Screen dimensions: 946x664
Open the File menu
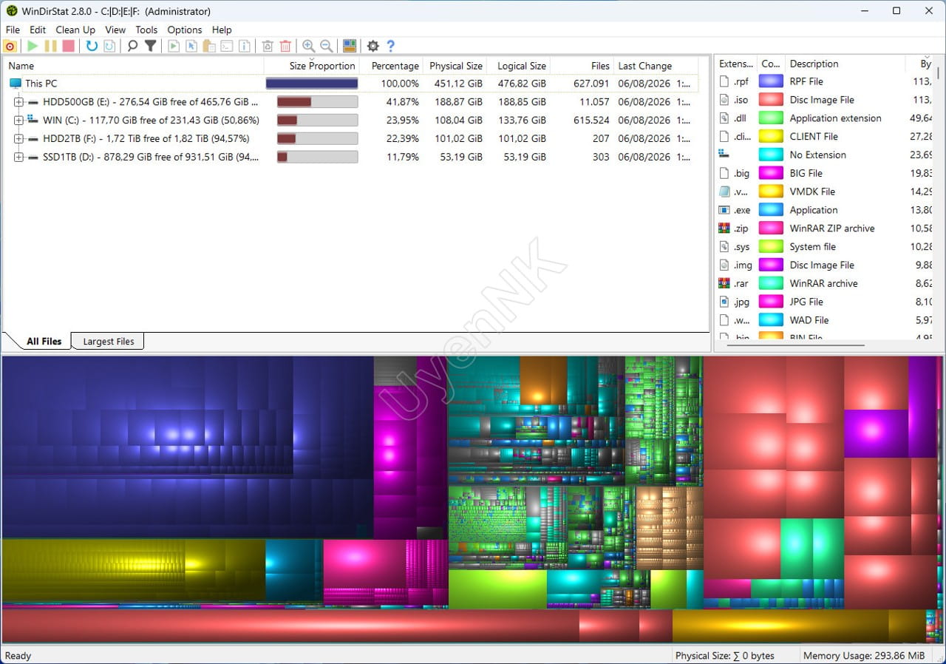[13, 30]
